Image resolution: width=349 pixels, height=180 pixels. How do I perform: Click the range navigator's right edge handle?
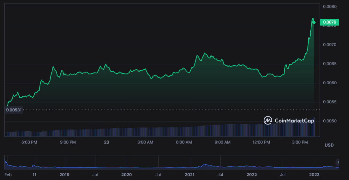[338, 162]
